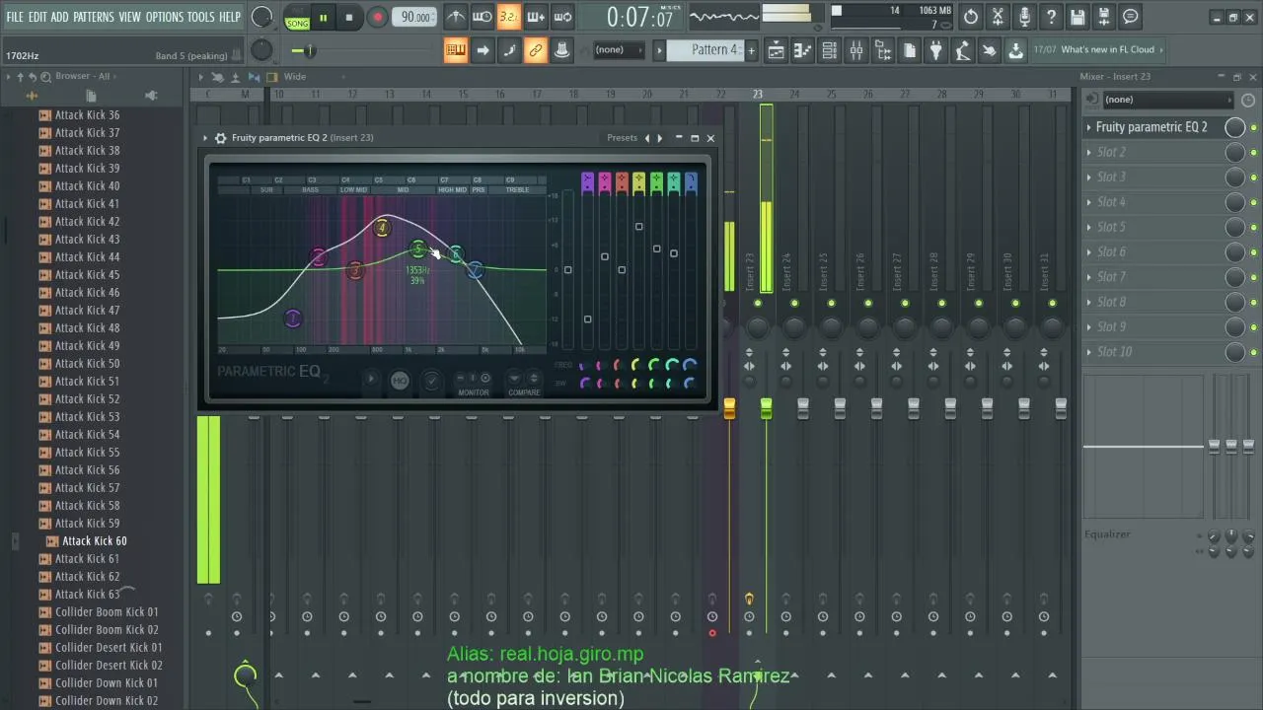The width and height of the screenshot is (1263, 710).
Task: Select the previous preset arrow
Action: point(647,138)
